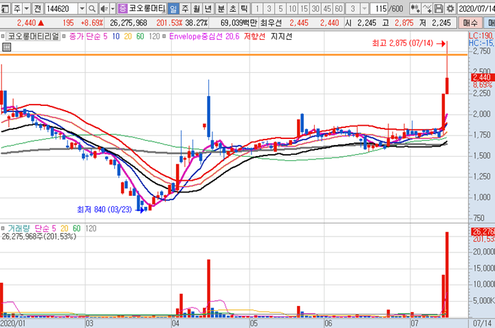495x328 pixels.
Task: Open the dropdown next to speaker icon
Action: pos(113,9)
